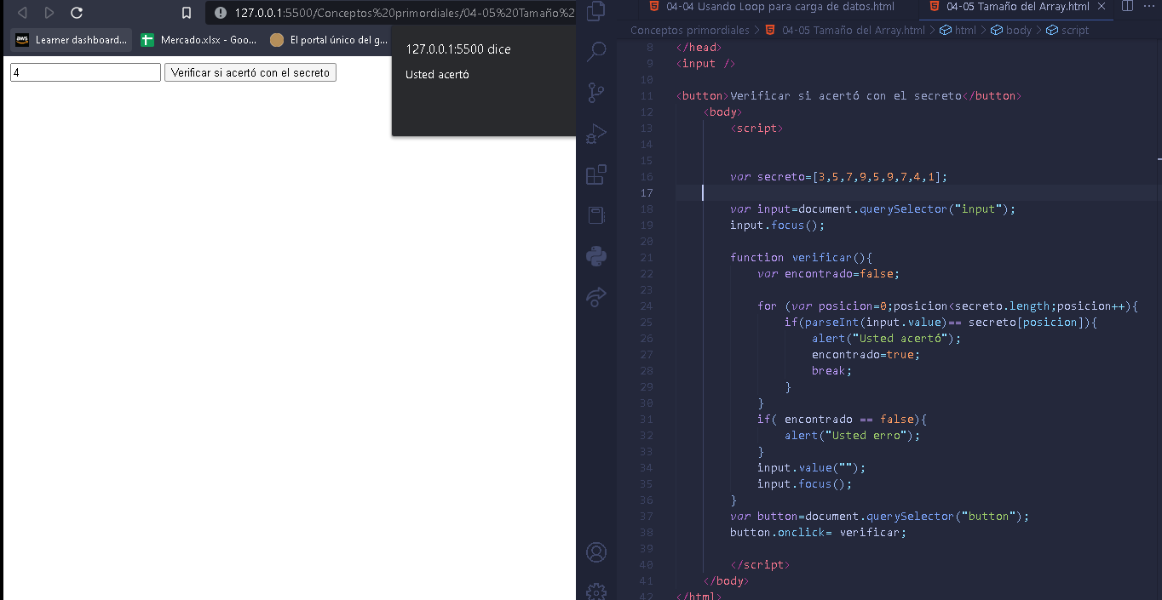Image resolution: width=1162 pixels, height=600 pixels.
Task: Close the 04-05 Tamaño del Array.html tab
Action: click(x=1103, y=7)
